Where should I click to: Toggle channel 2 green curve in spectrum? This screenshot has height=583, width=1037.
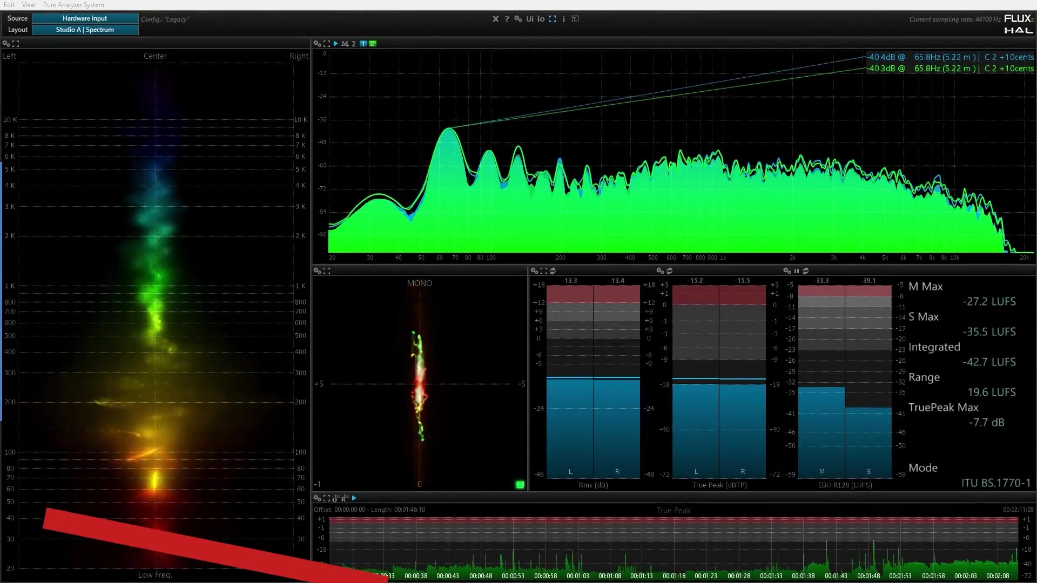click(373, 44)
